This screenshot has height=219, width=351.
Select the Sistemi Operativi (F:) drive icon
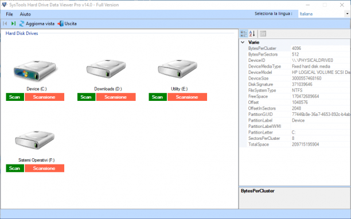coord(34,139)
